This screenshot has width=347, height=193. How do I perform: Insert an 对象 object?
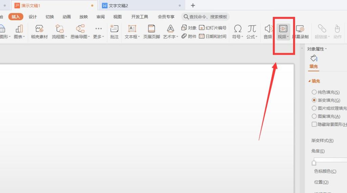(x=189, y=28)
